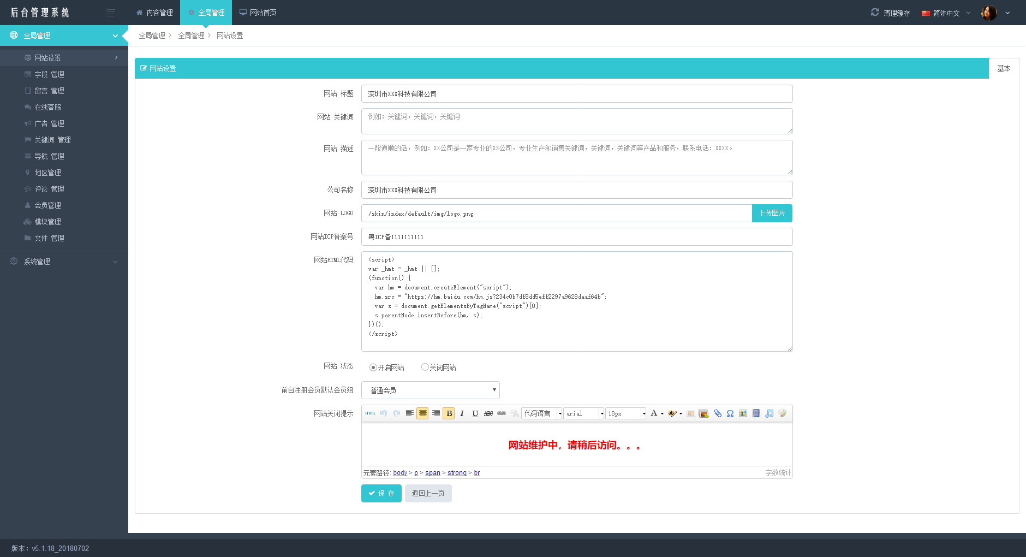This screenshot has height=557, width=1026.
Task: Click the upload image button
Action: pos(772,214)
